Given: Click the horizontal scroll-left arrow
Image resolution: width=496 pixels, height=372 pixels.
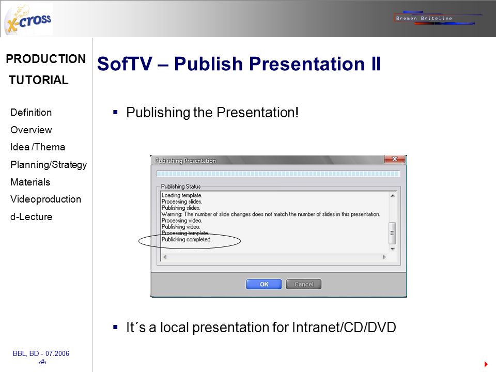Looking at the screenshot, I should coord(164,257).
